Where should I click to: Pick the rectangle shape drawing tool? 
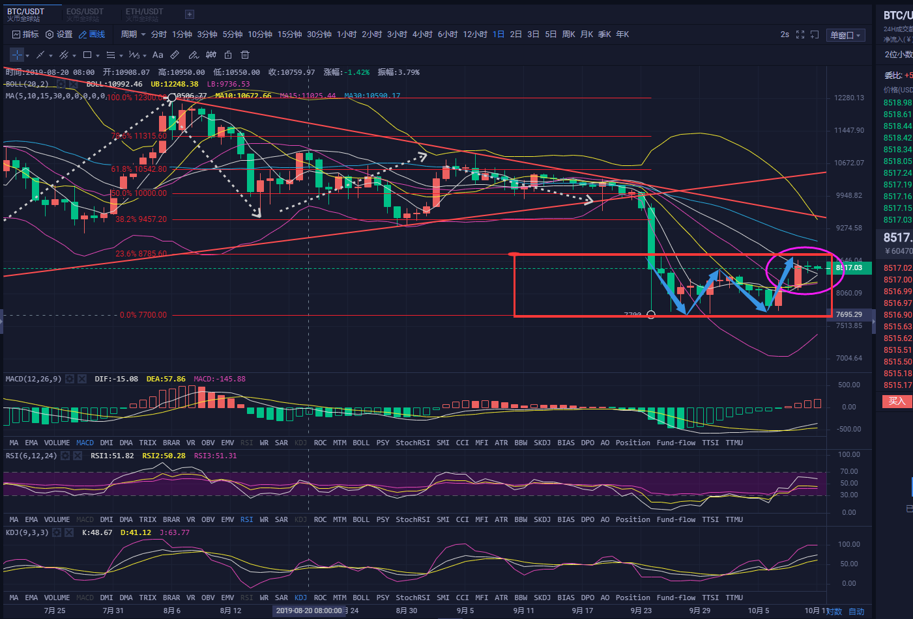87,55
